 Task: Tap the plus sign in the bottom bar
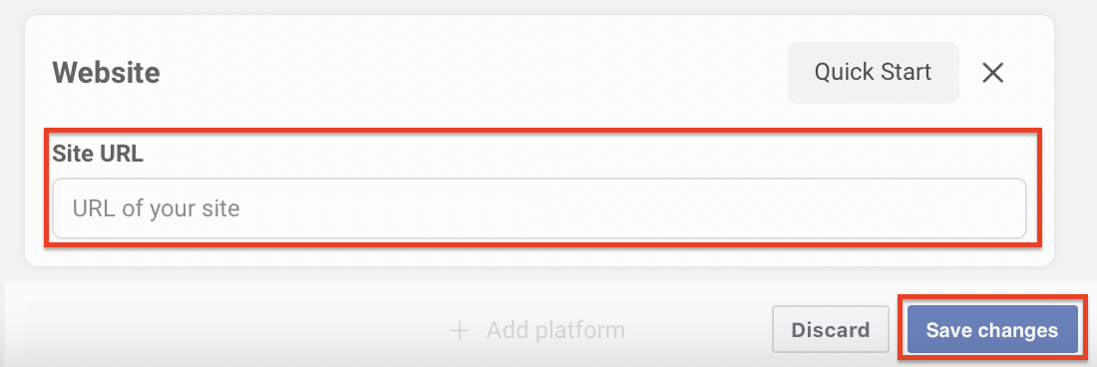tap(459, 330)
